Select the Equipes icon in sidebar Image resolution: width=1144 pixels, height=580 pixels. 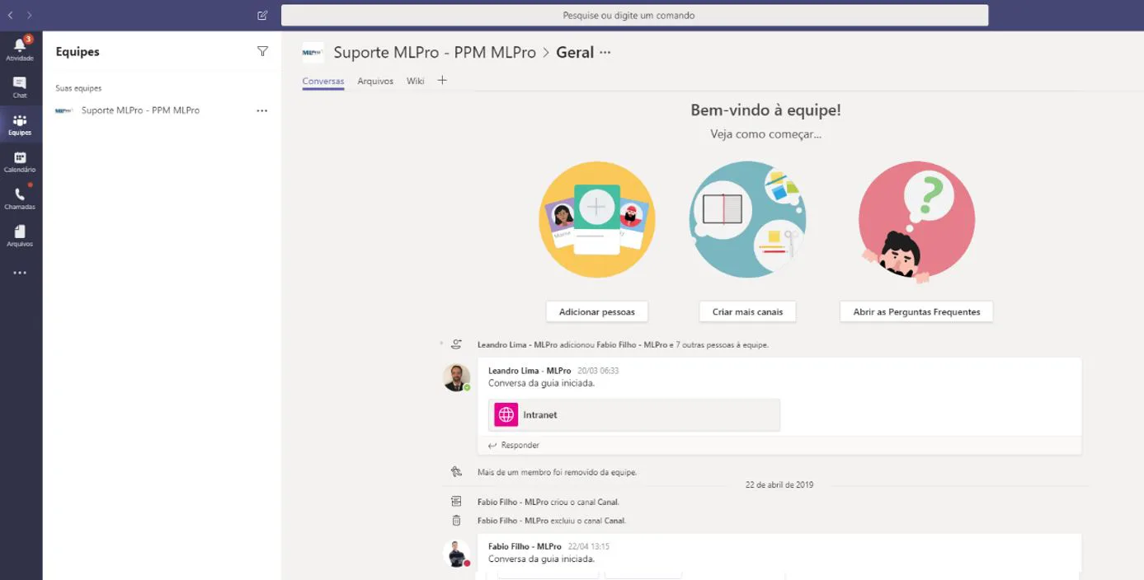20,124
